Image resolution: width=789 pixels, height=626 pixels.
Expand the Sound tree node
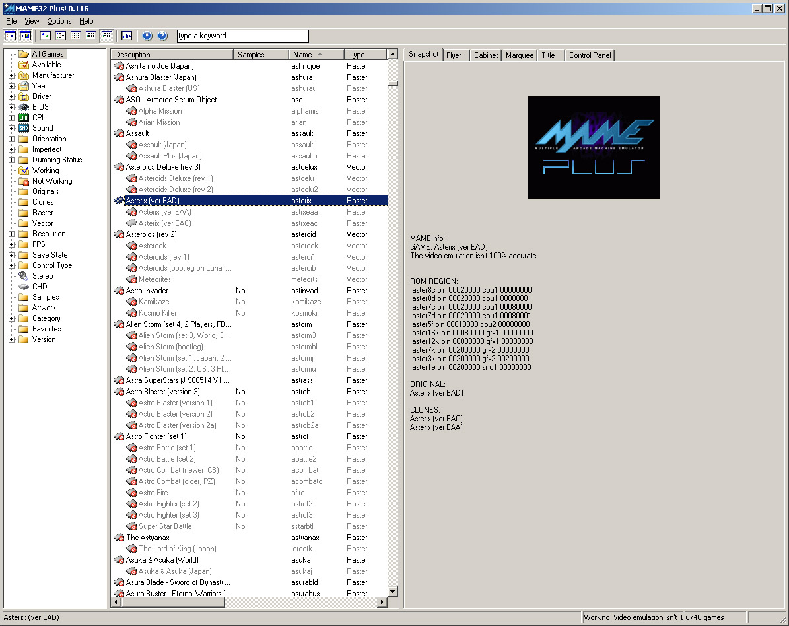click(12, 128)
